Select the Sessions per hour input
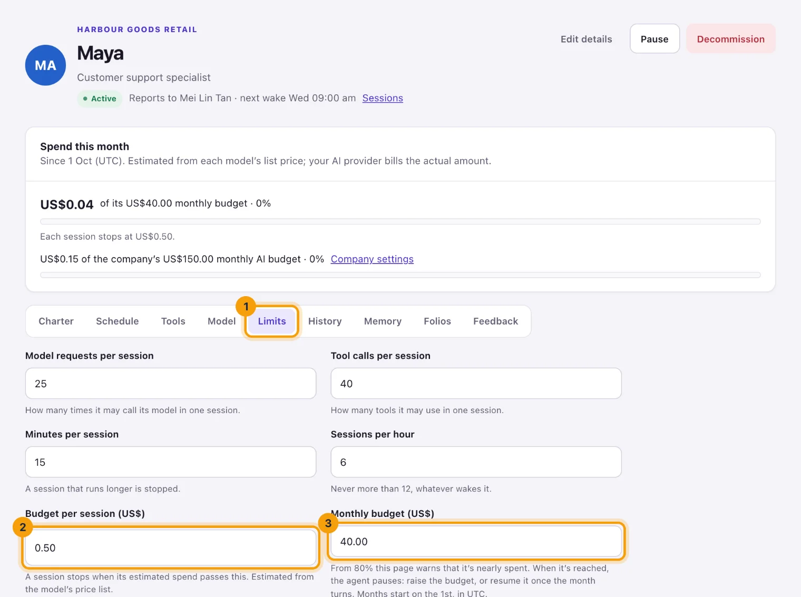801x597 pixels. tap(476, 462)
